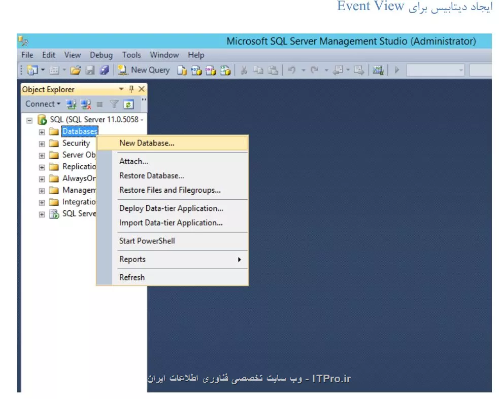
Task: Open the Debug menu
Action: [101, 55]
